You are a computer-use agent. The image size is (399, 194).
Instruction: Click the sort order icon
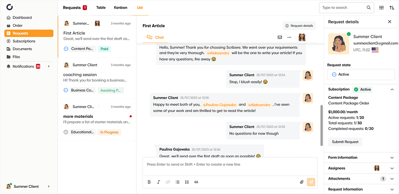coord(392,8)
